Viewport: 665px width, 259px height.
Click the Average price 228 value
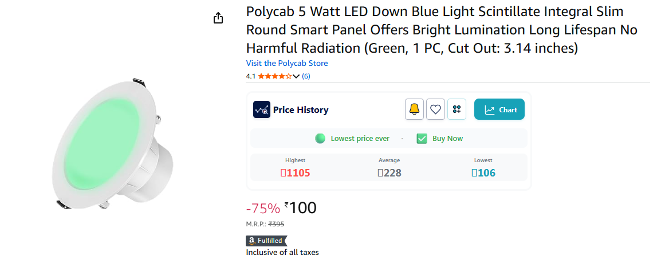[389, 173]
